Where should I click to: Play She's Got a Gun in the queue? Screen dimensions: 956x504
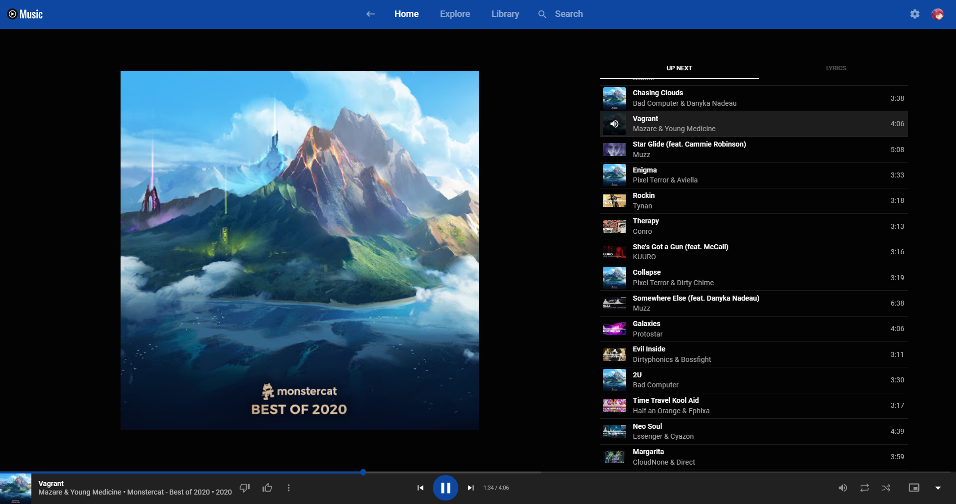pyautogui.click(x=754, y=252)
